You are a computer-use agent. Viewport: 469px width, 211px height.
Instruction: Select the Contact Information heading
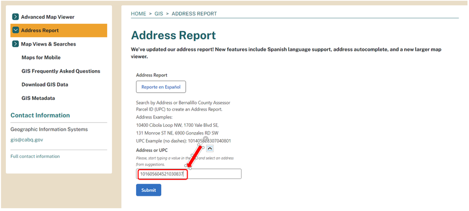click(40, 115)
